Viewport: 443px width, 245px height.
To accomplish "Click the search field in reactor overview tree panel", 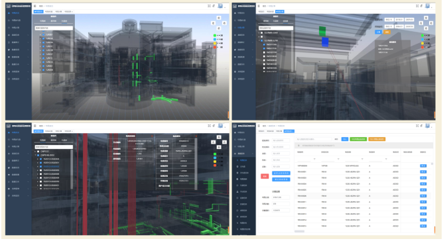I will point(54,28).
